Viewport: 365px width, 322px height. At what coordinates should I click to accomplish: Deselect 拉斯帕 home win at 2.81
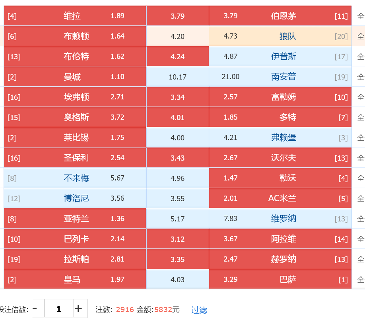tap(75, 259)
